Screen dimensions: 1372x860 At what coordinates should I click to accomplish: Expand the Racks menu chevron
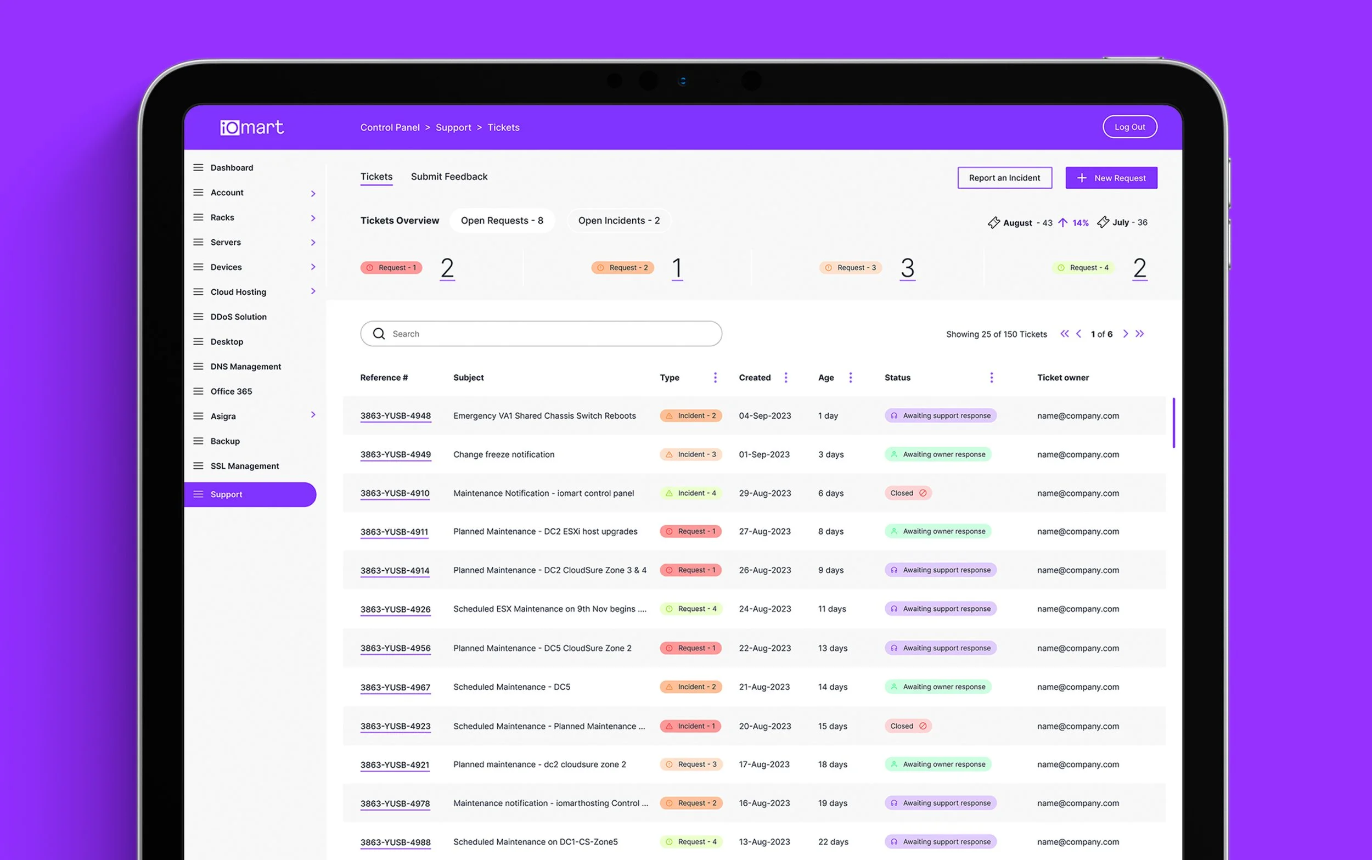(313, 218)
